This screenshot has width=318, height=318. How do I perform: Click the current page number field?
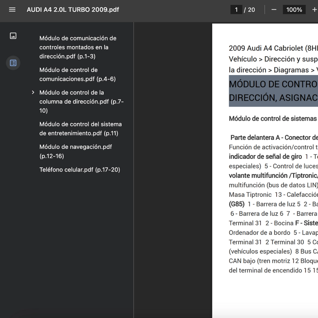tap(236, 10)
